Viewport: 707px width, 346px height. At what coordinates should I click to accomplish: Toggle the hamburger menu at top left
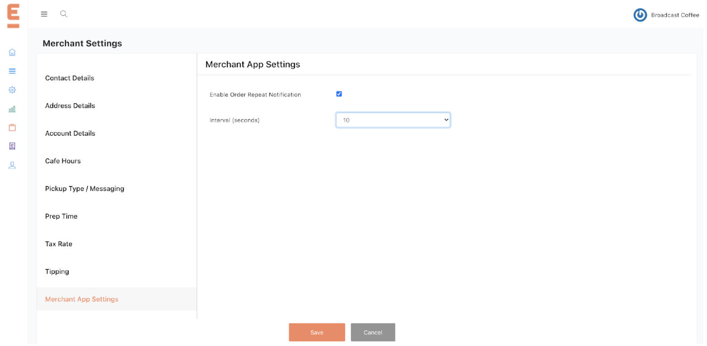pos(44,14)
